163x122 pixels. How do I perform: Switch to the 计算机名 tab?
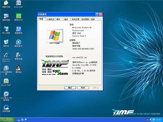point(51,19)
